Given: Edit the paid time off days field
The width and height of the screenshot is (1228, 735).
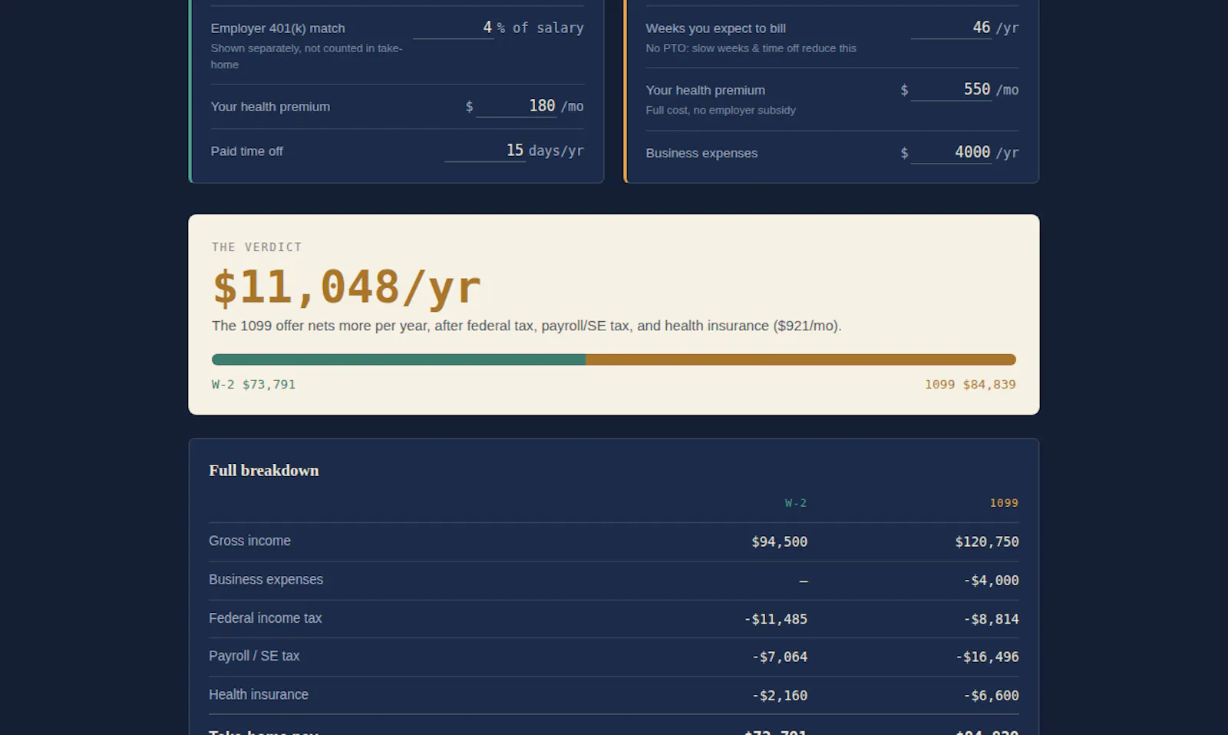Looking at the screenshot, I should (x=485, y=151).
